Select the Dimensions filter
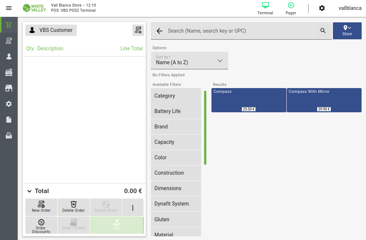The width and height of the screenshot is (366, 240). [x=176, y=188]
